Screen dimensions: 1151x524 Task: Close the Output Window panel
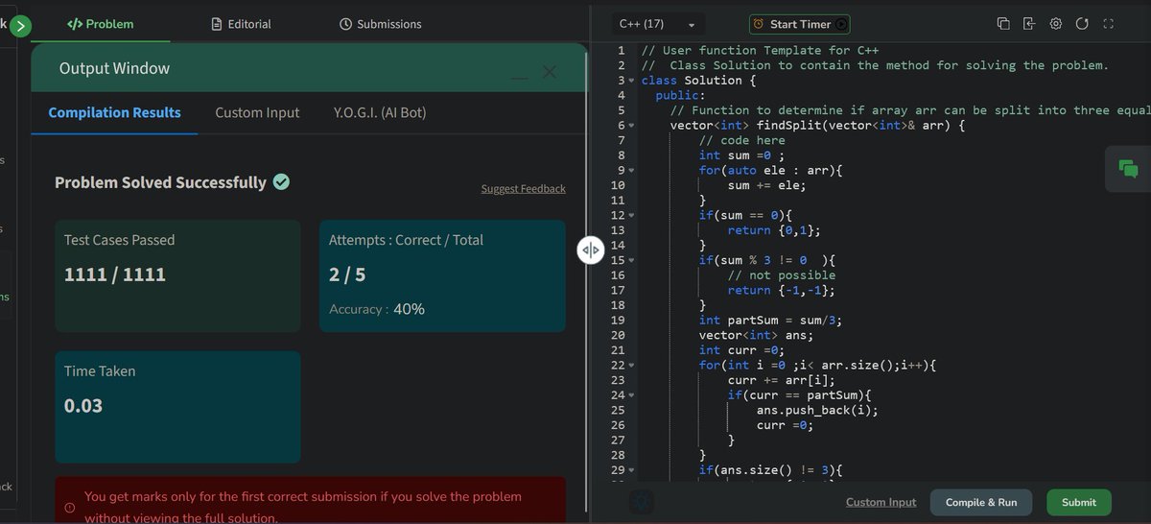(x=550, y=72)
